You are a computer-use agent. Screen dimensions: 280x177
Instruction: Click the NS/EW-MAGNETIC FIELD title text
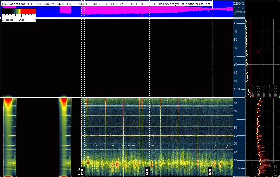pyautogui.click(x=61, y=4)
